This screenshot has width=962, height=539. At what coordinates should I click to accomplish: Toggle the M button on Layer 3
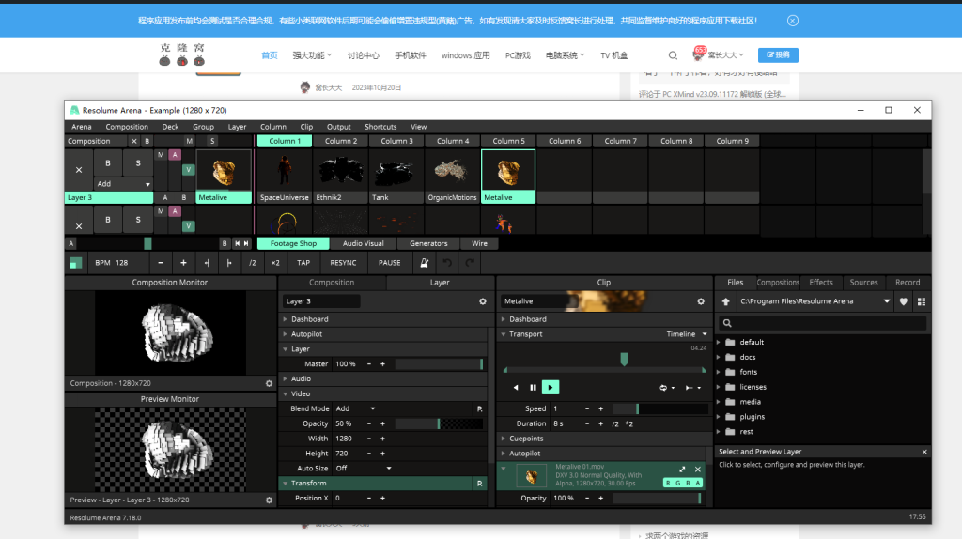[161, 155]
